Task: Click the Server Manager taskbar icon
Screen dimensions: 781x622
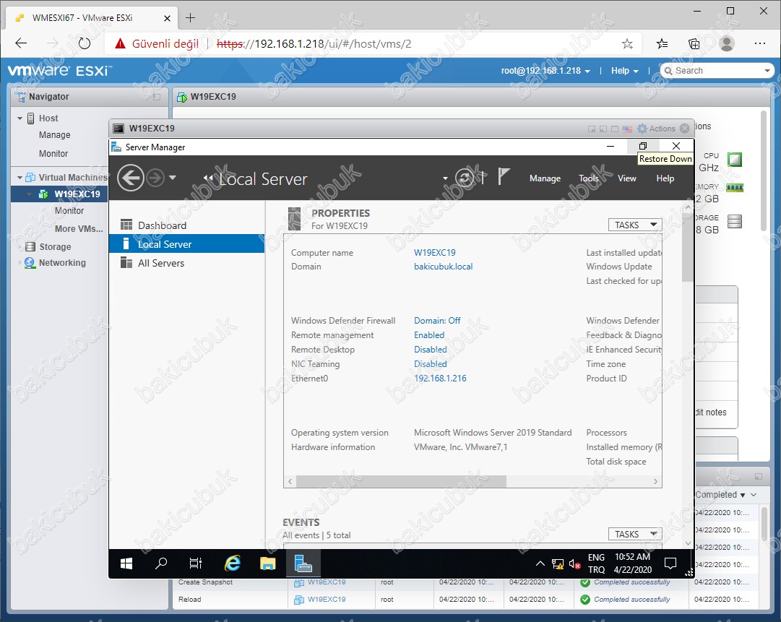Action: coord(303,563)
